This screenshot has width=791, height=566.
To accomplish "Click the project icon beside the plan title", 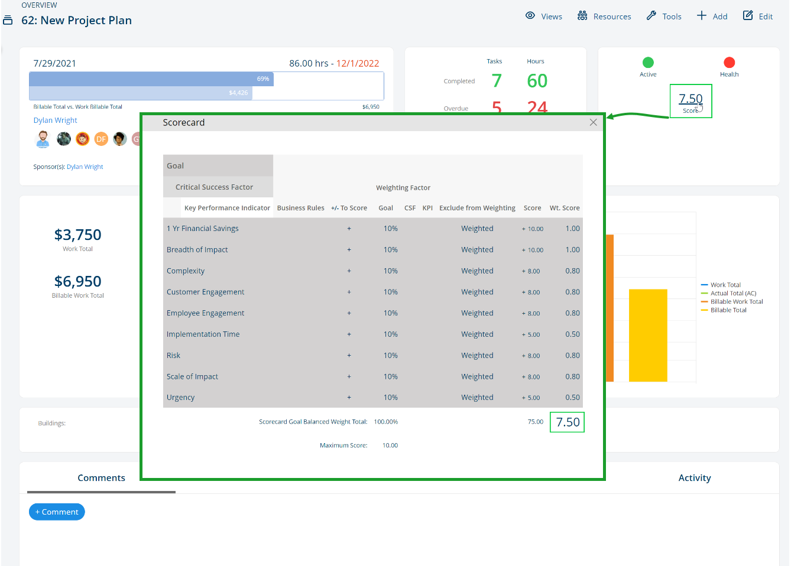I will point(8,19).
